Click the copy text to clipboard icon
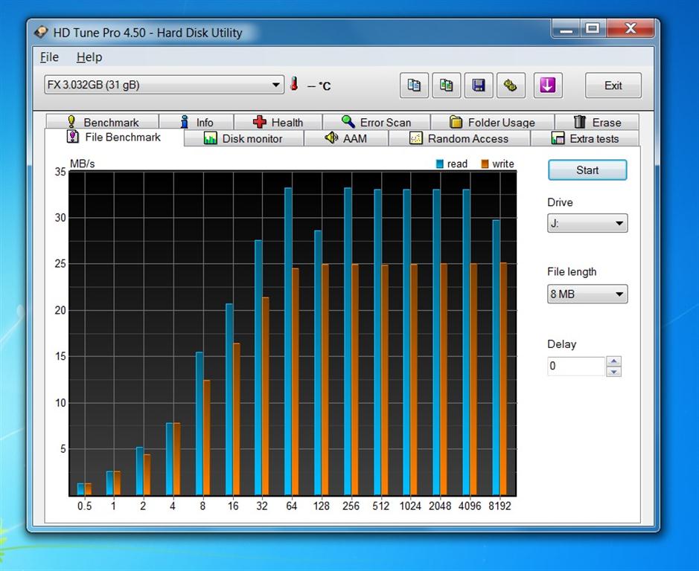The height and width of the screenshot is (571, 699). click(x=414, y=86)
